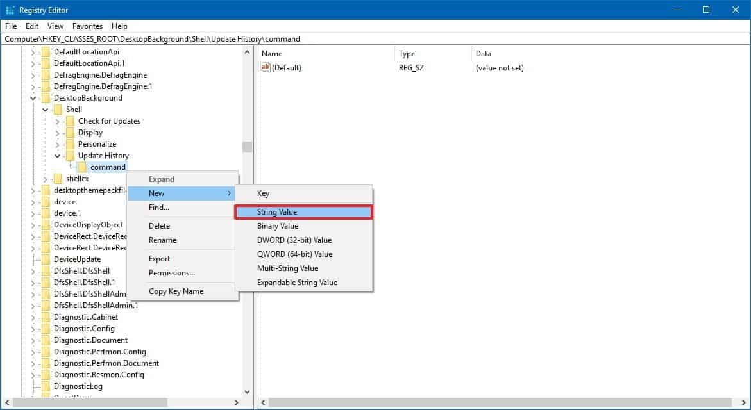The width and height of the screenshot is (751, 410).
Task: Click the string value icon beside (Default)
Action: point(266,67)
